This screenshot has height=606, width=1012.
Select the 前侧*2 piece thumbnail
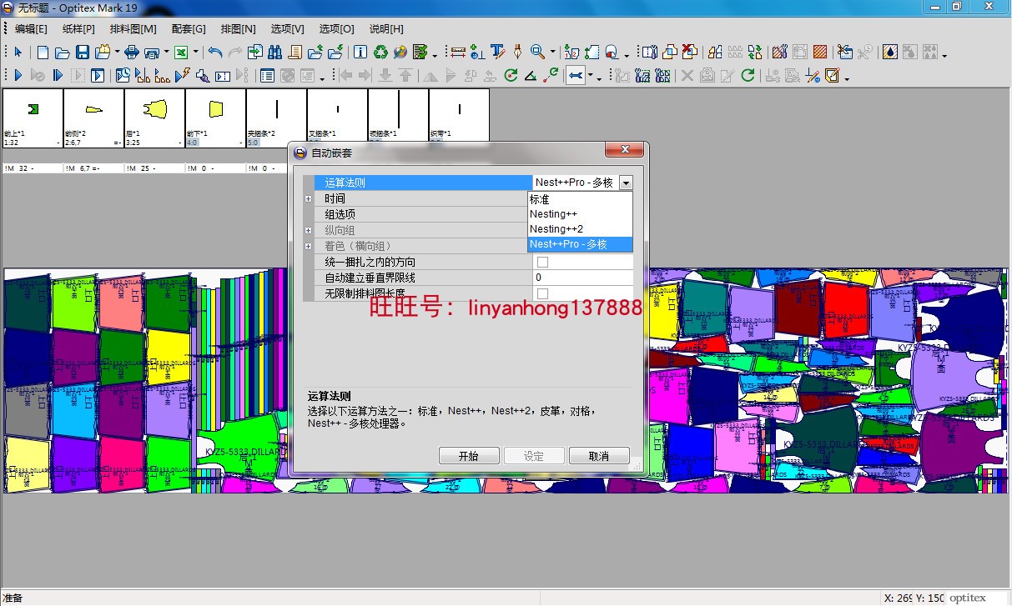(93, 118)
